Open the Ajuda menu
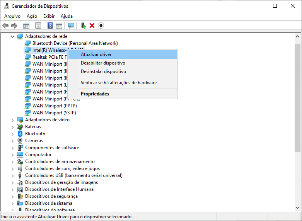The width and height of the screenshot is (302, 221). [x=67, y=16]
